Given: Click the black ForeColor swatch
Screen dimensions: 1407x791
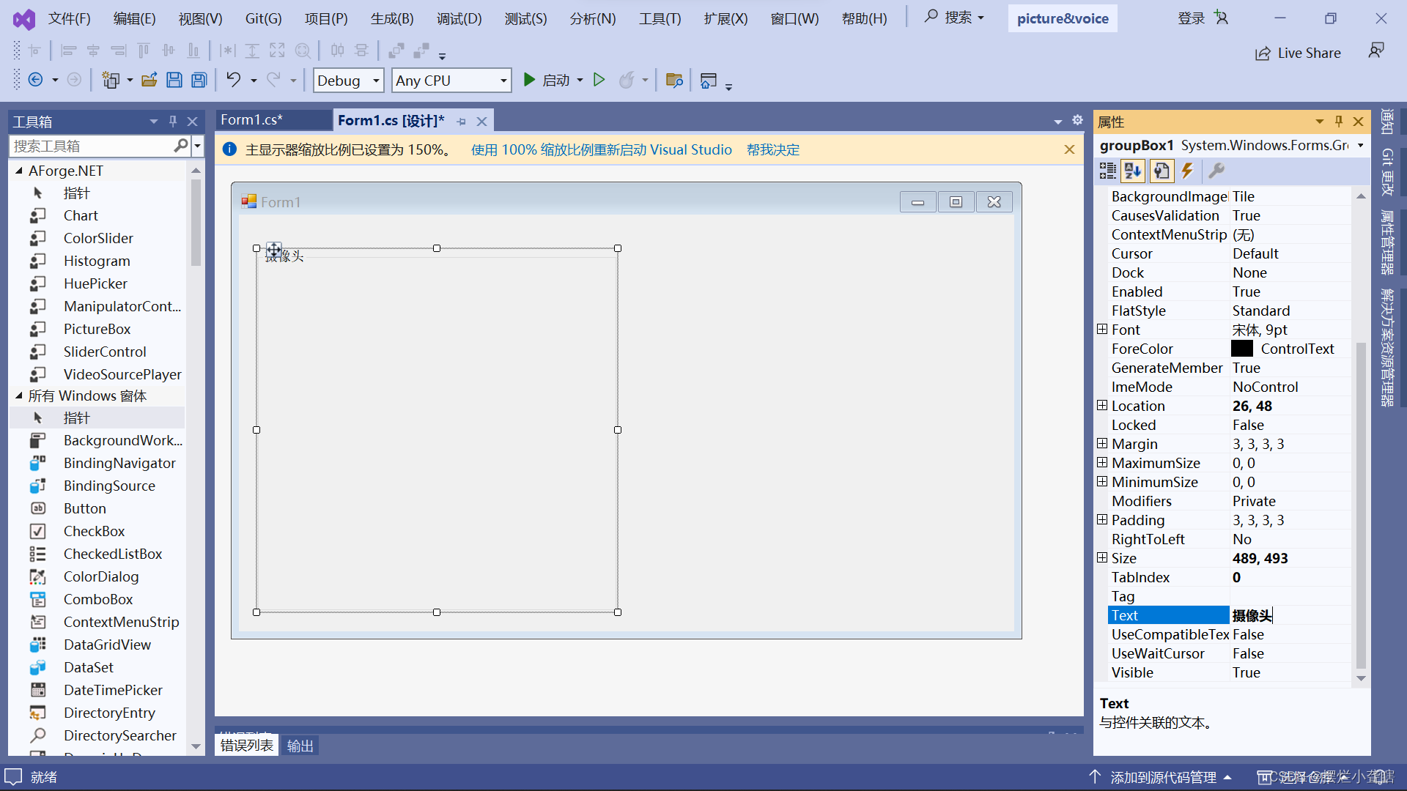Looking at the screenshot, I should [1242, 349].
